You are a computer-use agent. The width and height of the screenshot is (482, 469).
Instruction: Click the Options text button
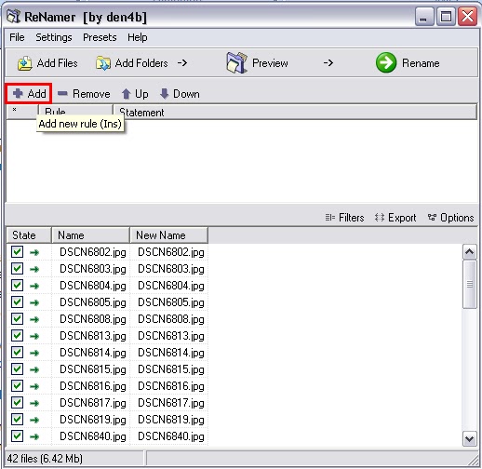(457, 218)
